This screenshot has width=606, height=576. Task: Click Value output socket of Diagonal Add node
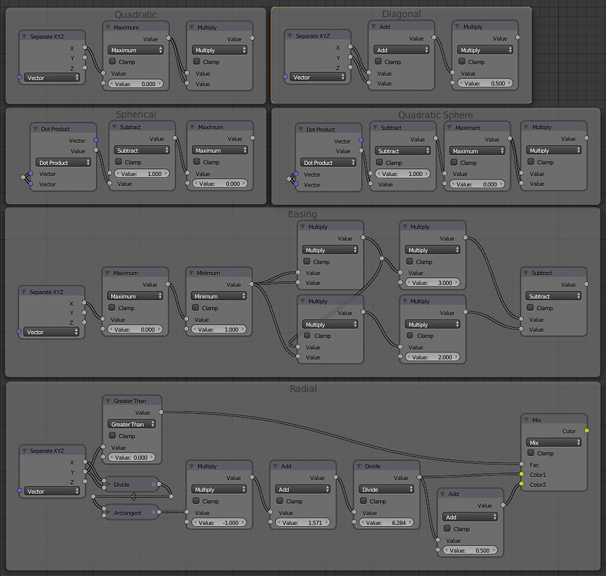click(434, 38)
